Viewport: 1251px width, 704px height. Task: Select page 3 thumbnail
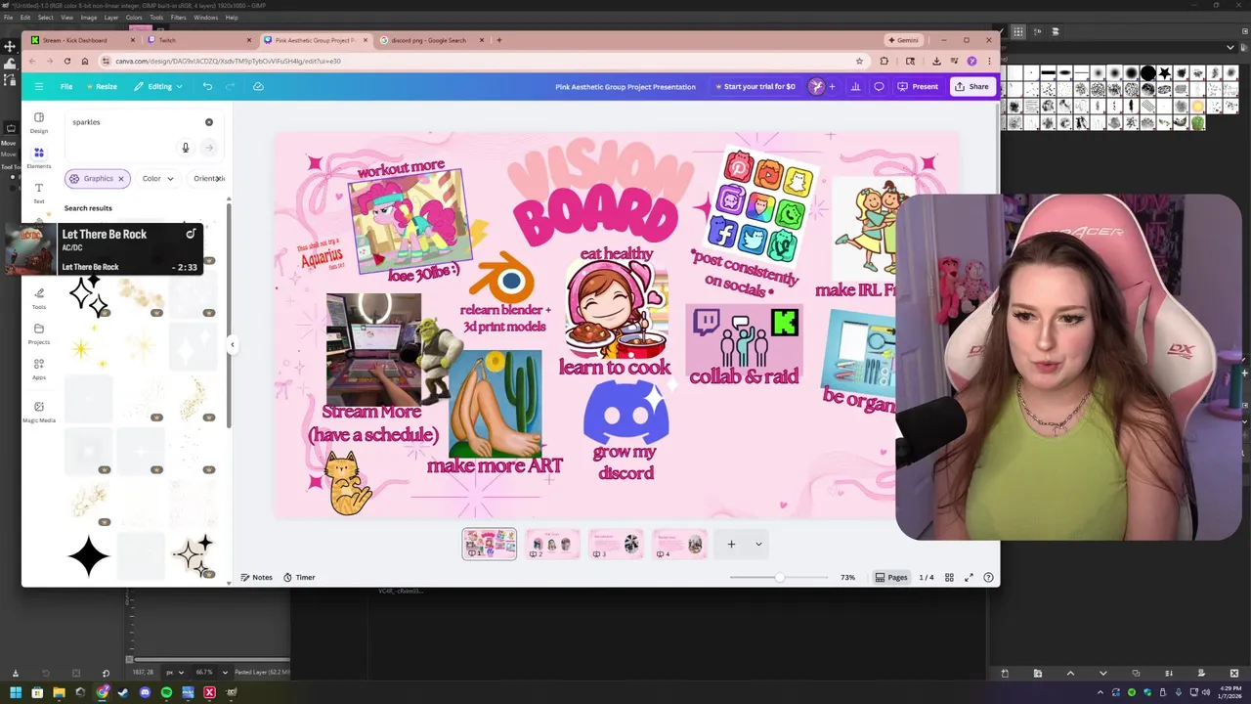point(616,544)
